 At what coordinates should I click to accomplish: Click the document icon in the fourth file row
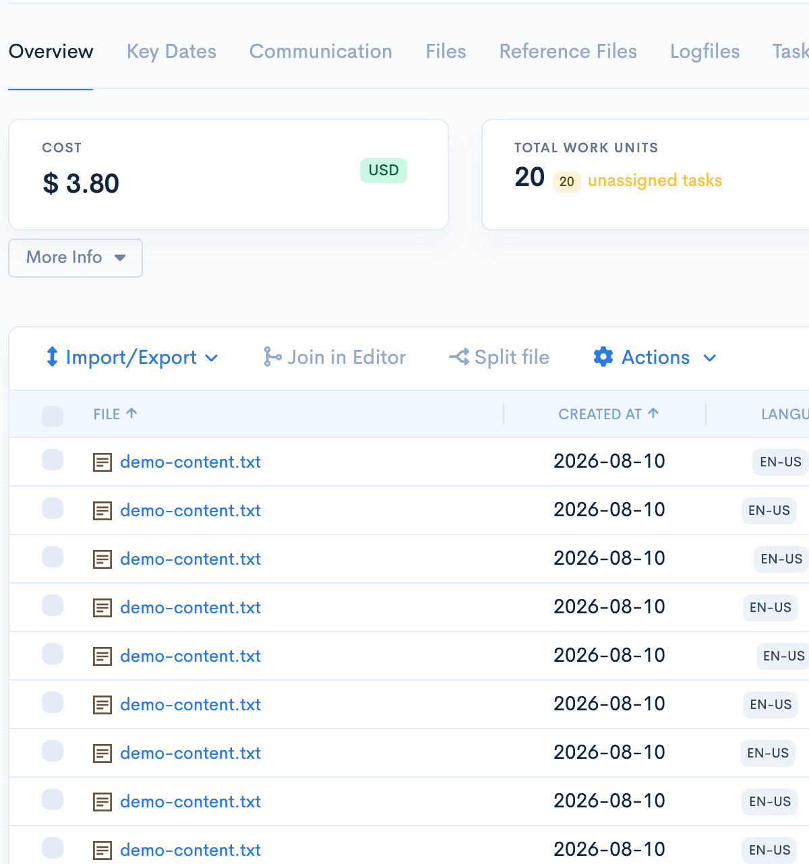pyautogui.click(x=102, y=608)
